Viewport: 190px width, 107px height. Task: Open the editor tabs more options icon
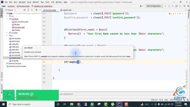tap(186, 10)
